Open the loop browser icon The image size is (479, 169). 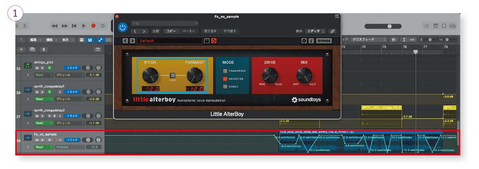[x=444, y=26]
